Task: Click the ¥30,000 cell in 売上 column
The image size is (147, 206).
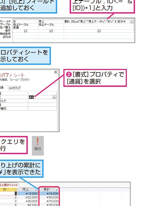Action: pyautogui.click(x=28, y=201)
